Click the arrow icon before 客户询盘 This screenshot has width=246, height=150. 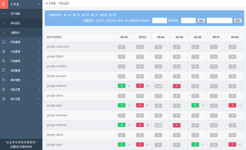pyautogui.click(x=4, y=14)
